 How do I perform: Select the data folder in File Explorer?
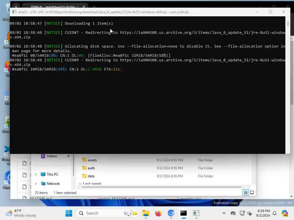91,176
